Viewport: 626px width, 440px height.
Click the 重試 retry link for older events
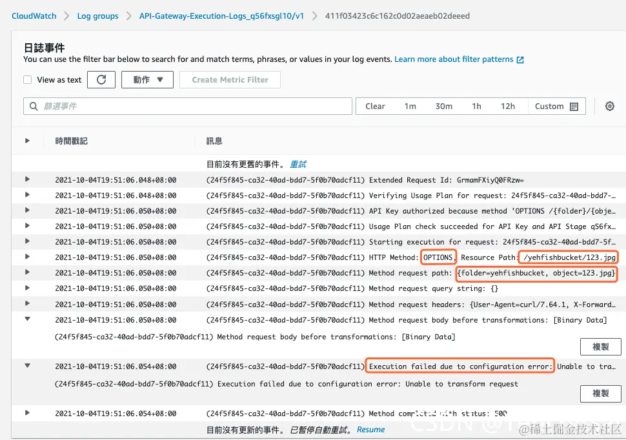298,164
